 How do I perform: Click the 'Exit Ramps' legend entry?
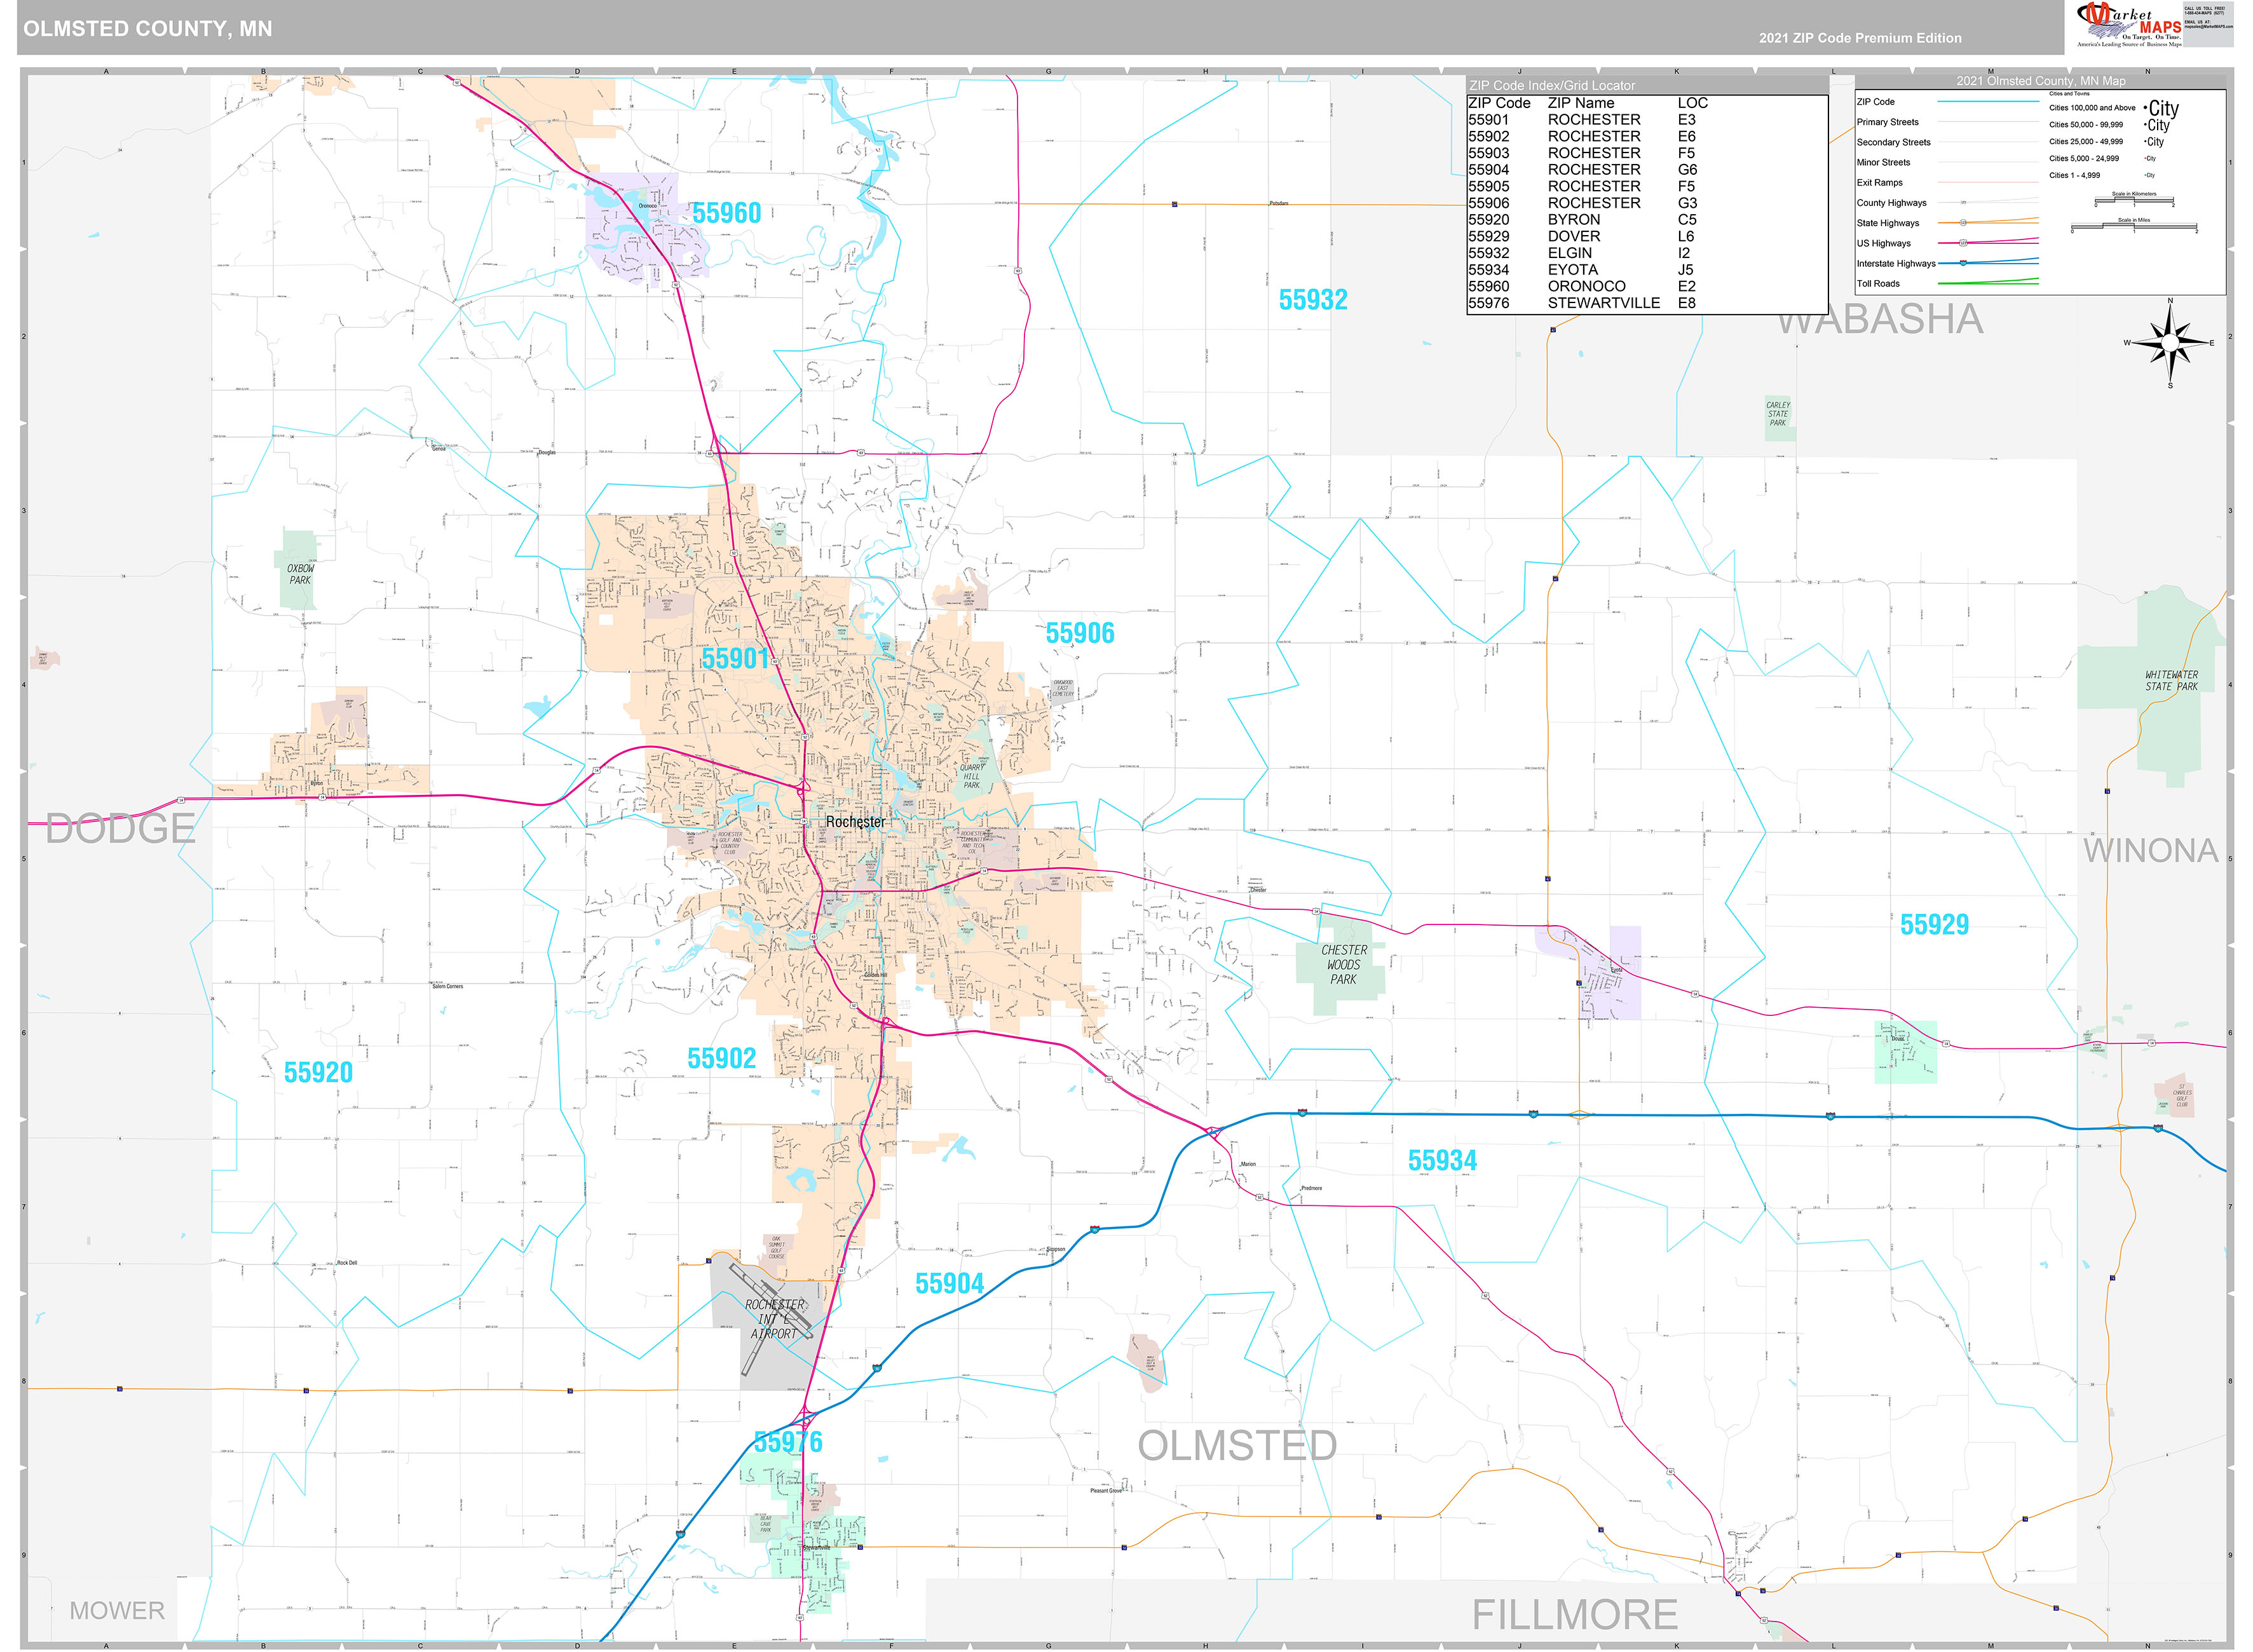coord(1880,183)
